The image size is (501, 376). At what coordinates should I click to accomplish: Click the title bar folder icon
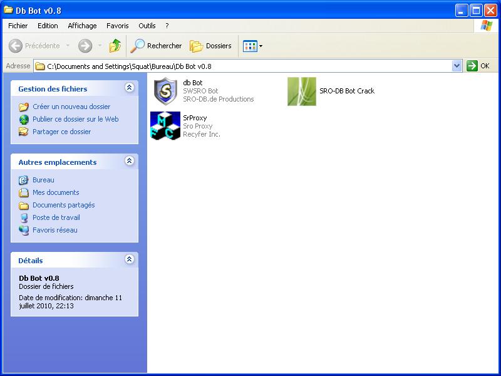point(8,10)
